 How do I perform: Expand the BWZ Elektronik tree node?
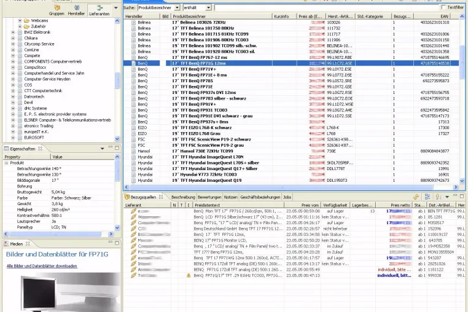pyautogui.click(x=13, y=33)
